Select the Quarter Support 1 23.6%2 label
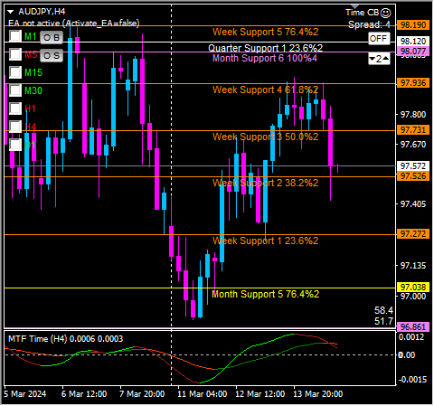Viewport: 434px width, 406px height. [x=265, y=48]
